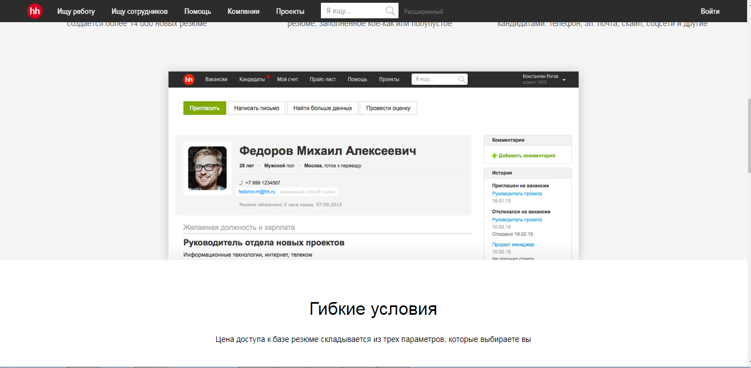Click the small hh logo inside the demo screenshot

click(x=188, y=79)
